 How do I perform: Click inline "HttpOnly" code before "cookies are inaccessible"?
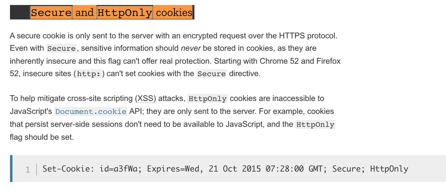pyautogui.click(x=207, y=98)
